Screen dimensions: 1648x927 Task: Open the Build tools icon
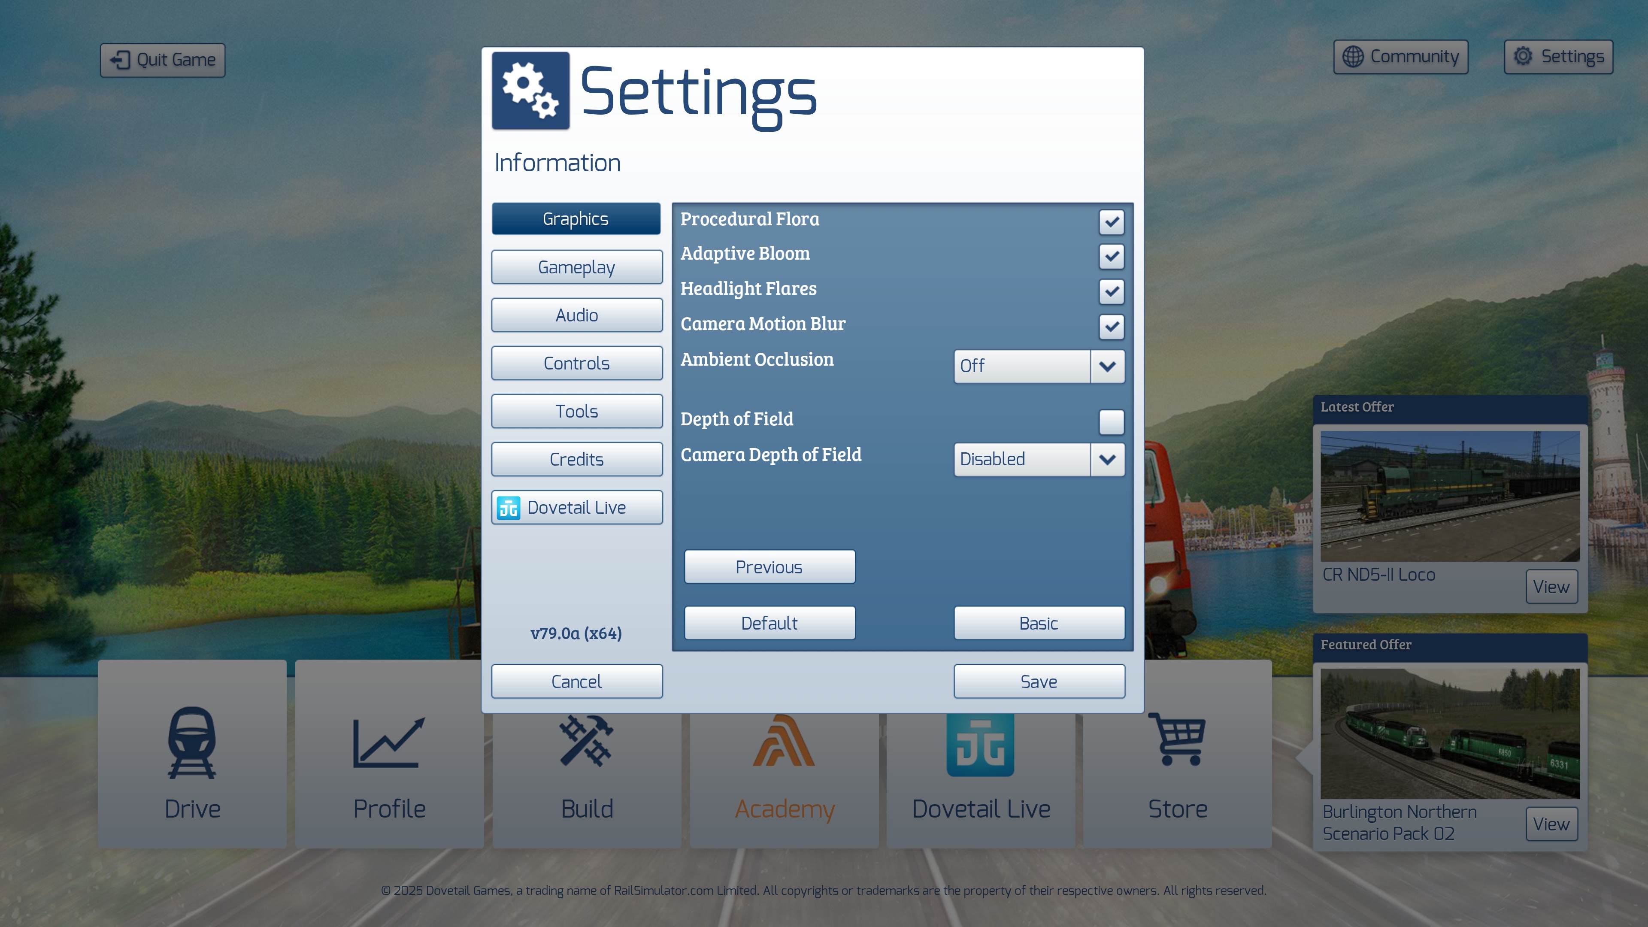(x=587, y=741)
